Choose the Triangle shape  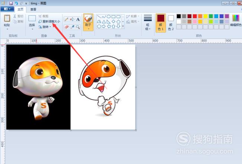(x=104, y=22)
